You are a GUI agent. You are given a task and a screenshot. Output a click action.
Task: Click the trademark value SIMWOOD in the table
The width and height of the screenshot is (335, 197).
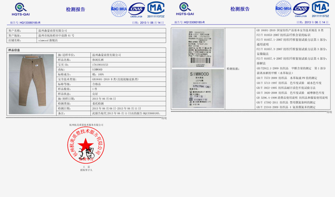(x=97, y=70)
